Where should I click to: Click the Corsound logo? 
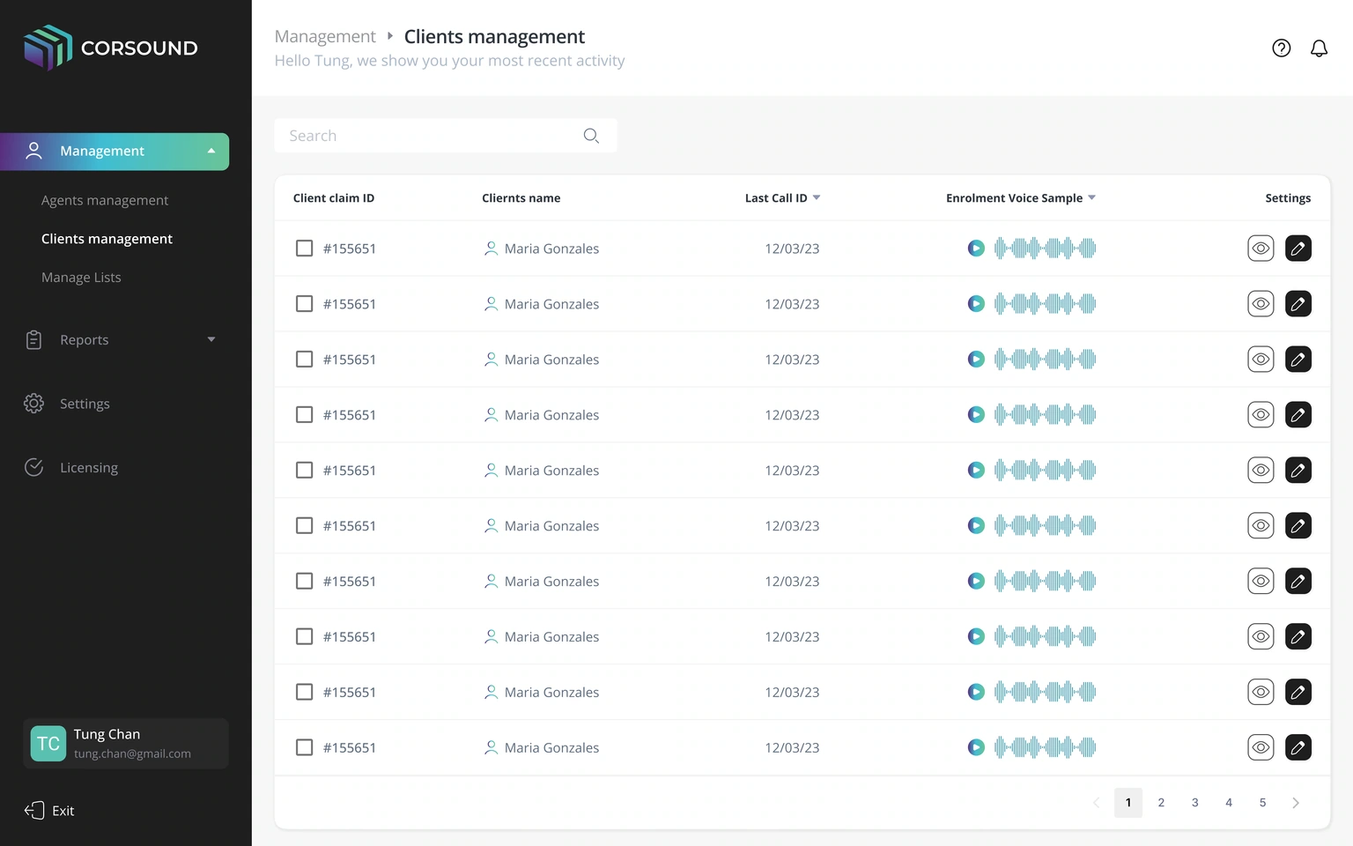pos(111,48)
